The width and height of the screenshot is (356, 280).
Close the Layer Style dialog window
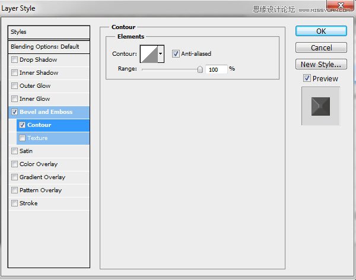(x=340, y=5)
